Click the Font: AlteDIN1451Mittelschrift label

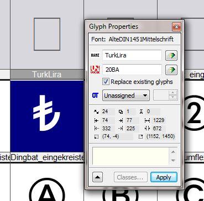[x=133, y=39]
